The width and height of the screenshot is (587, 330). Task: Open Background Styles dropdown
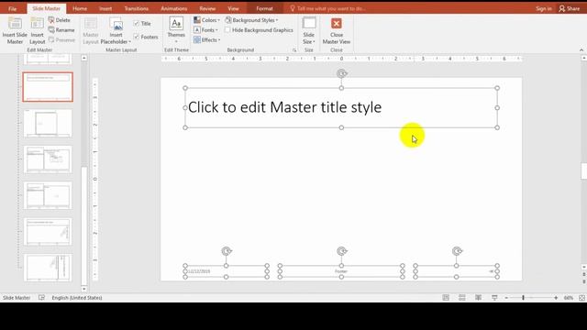click(x=251, y=20)
